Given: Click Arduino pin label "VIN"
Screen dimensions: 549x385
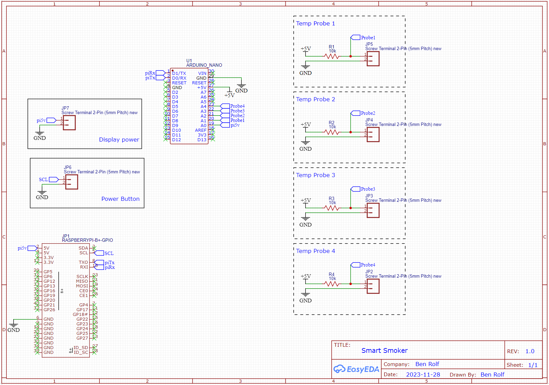Looking at the screenshot, I should (x=202, y=73).
